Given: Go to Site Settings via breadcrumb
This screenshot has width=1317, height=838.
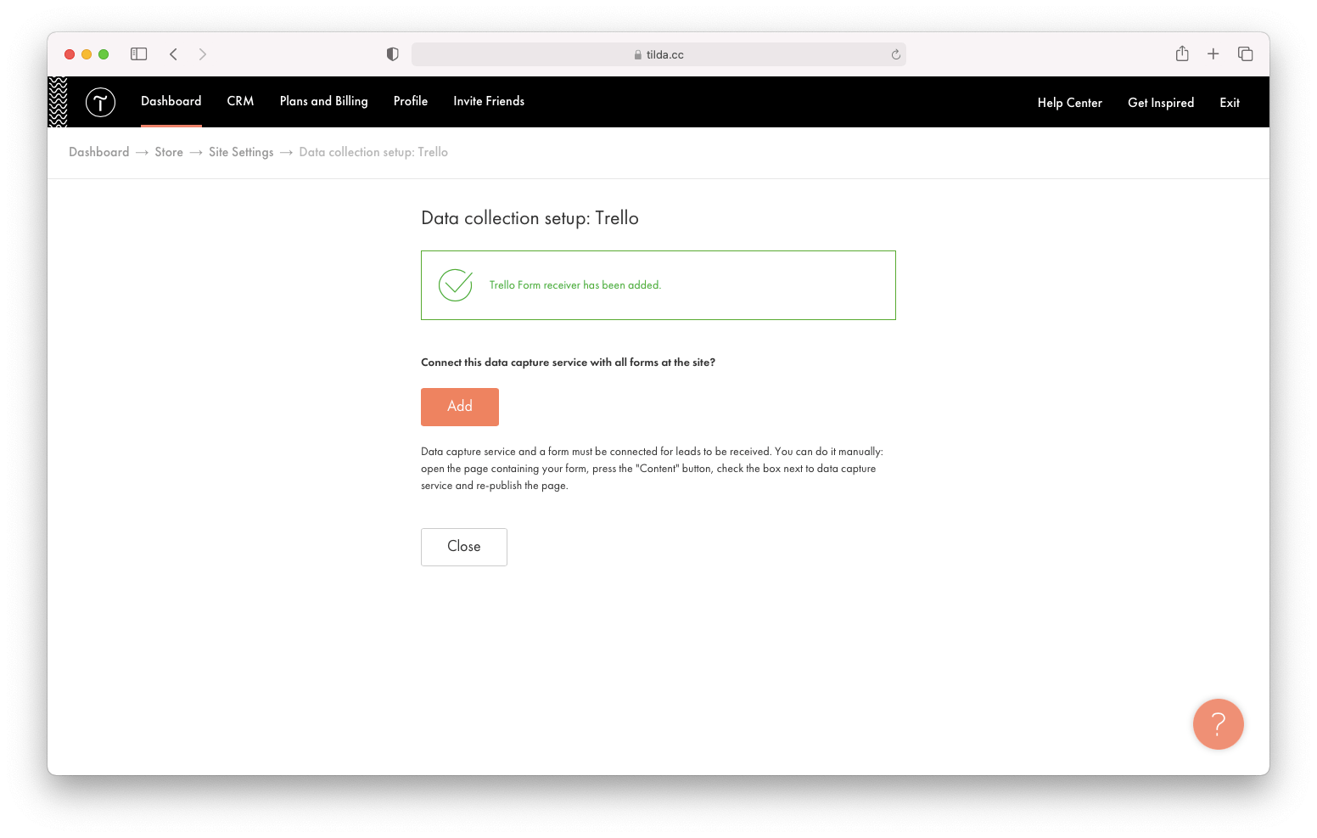Looking at the screenshot, I should (241, 152).
